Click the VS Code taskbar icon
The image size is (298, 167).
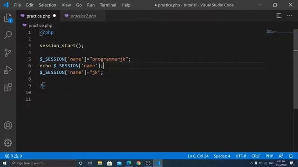[158, 163]
